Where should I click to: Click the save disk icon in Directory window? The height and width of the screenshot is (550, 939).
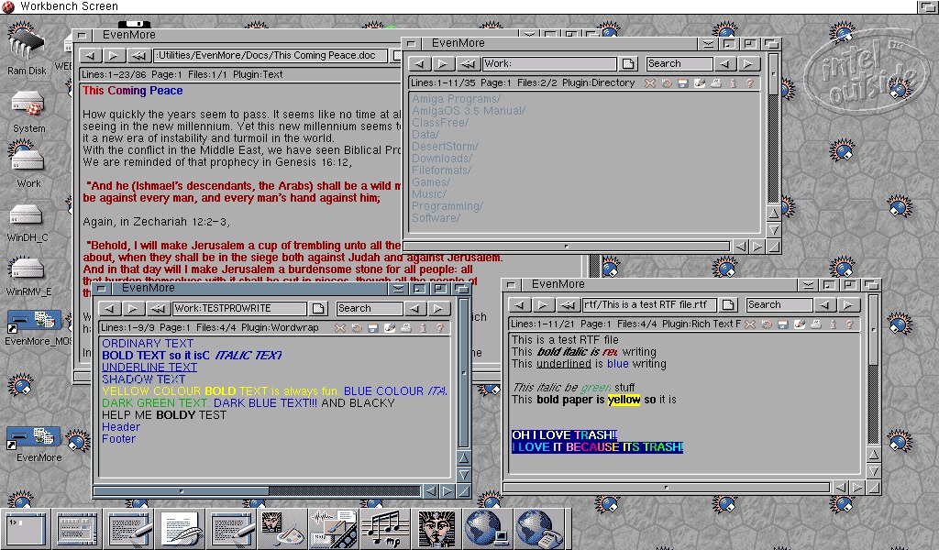683,83
